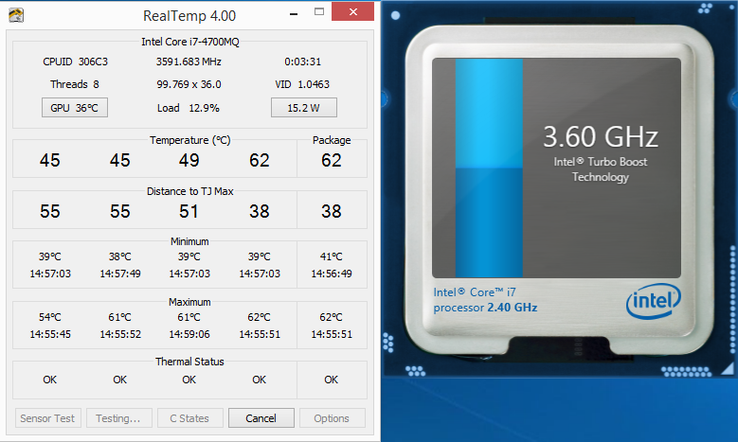Click the RealTemp app icon in title bar
The width and height of the screenshot is (738, 442).
[x=16, y=15]
